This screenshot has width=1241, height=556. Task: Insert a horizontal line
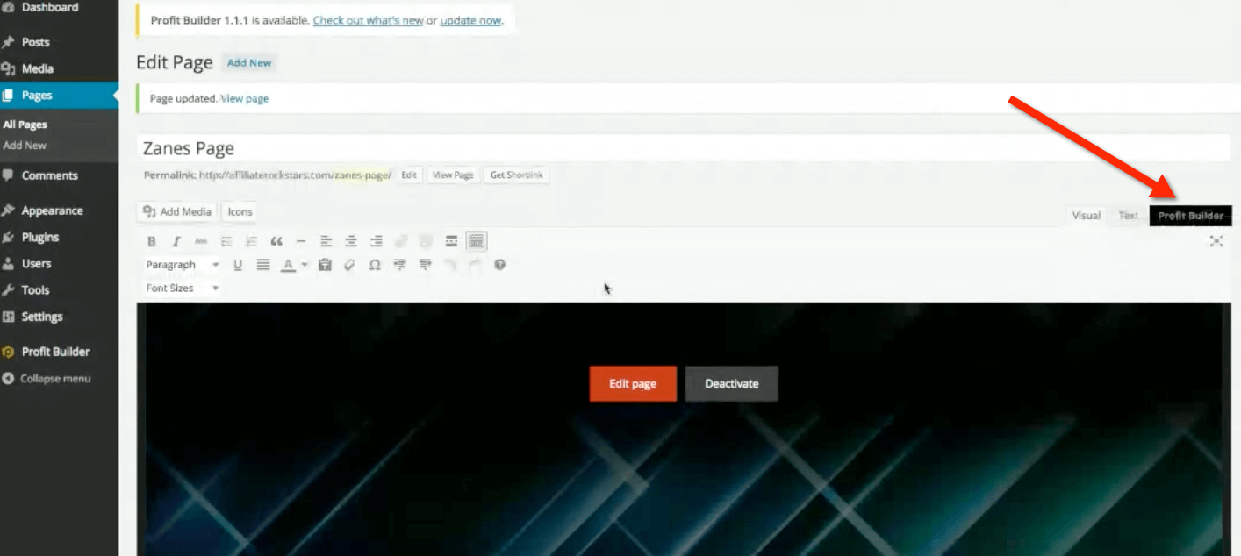pyautogui.click(x=301, y=241)
